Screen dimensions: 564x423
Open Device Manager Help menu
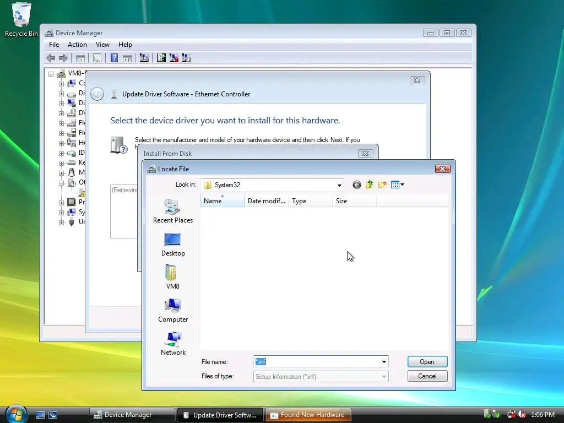point(125,45)
